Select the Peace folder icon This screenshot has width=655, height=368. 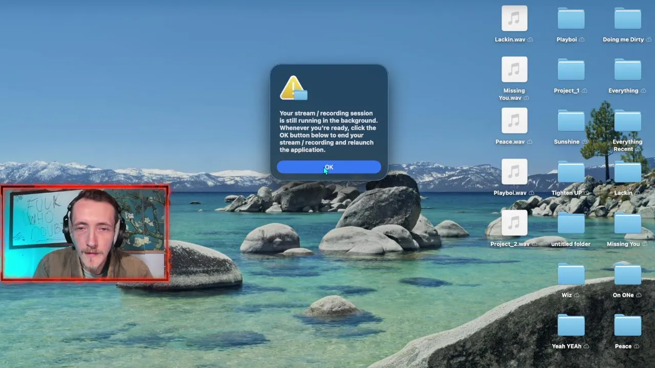tap(627, 325)
